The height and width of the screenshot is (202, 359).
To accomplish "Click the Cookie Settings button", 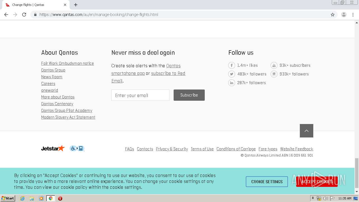I will point(267,182).
